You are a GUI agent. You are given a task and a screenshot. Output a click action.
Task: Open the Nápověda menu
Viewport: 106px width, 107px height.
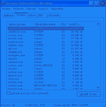pyautogui.click(x=57, y=9)
